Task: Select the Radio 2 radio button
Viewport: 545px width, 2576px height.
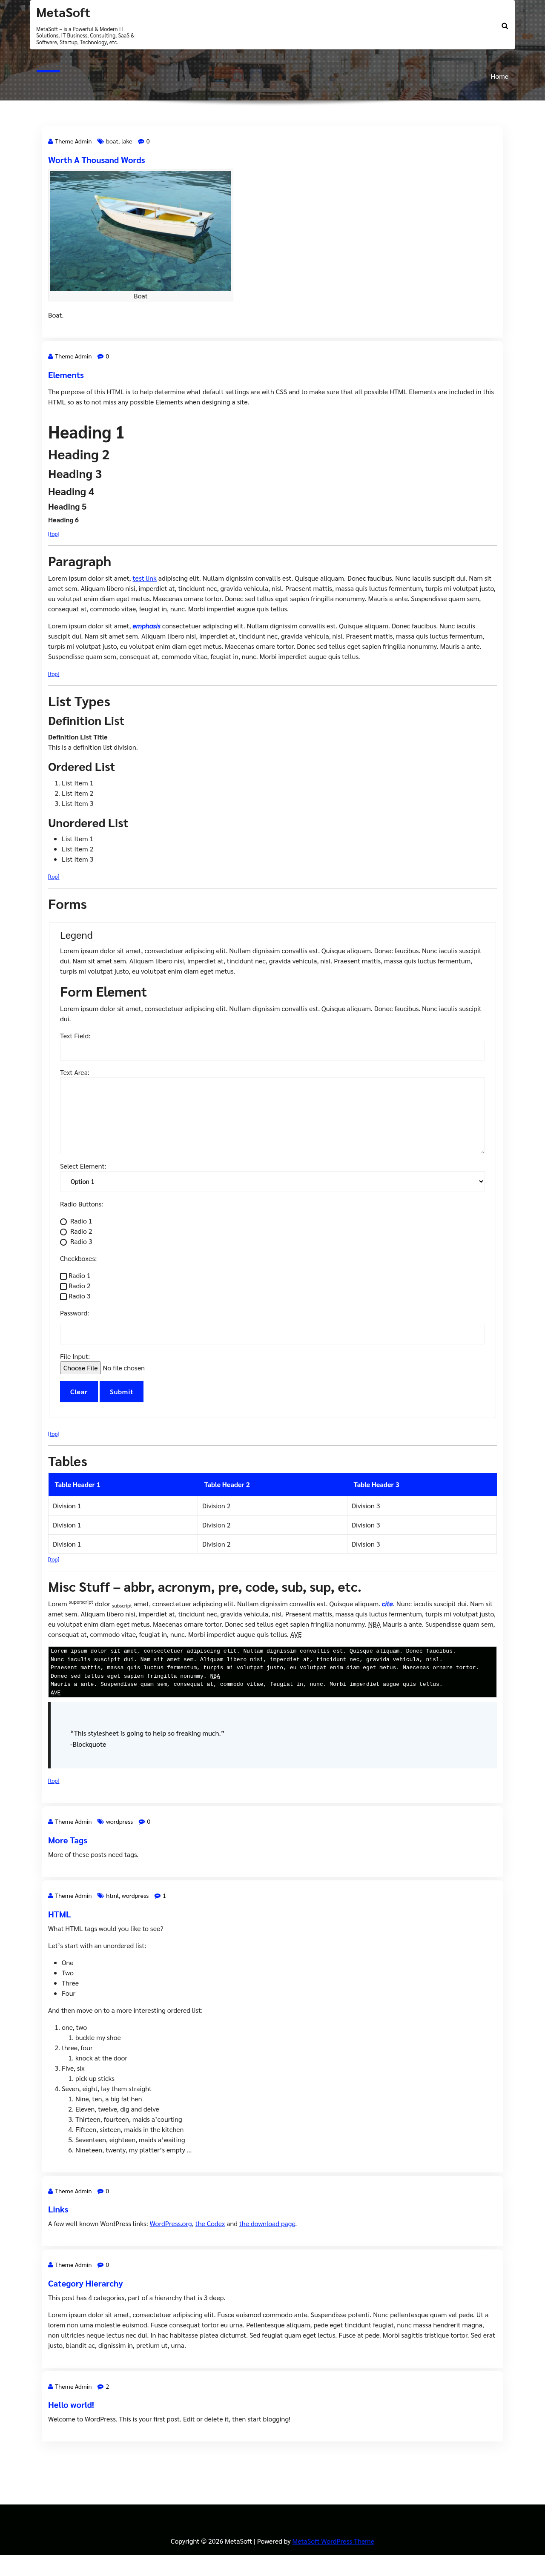Action: point(64,1232)
